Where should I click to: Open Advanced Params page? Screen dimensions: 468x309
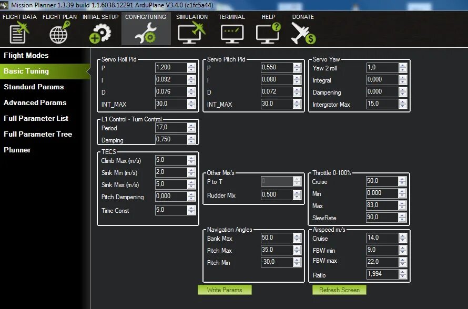tap(35, 103)
